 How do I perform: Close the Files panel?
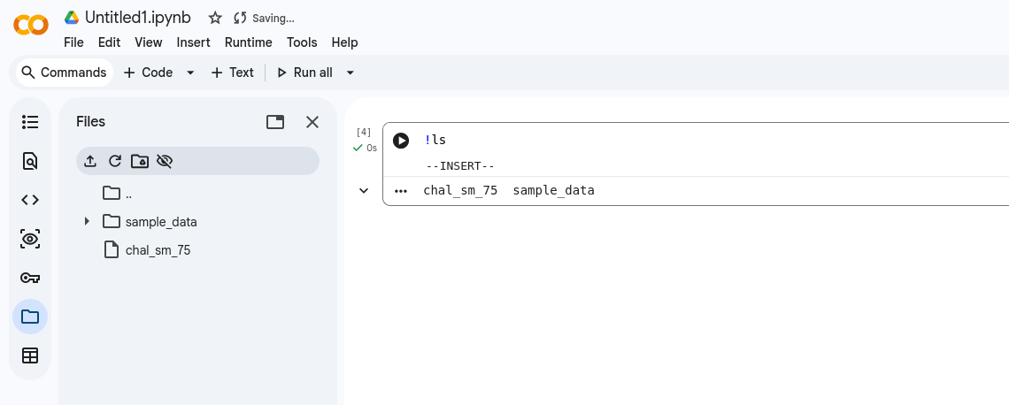point(312,122)
